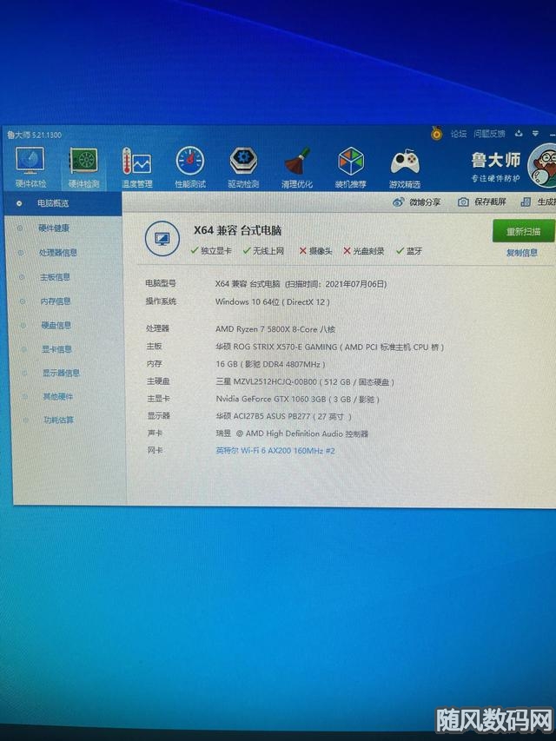Click the 保存截屏 save screenshot label
The height and width of the screenshot is (741, 556).
[490, 202]
